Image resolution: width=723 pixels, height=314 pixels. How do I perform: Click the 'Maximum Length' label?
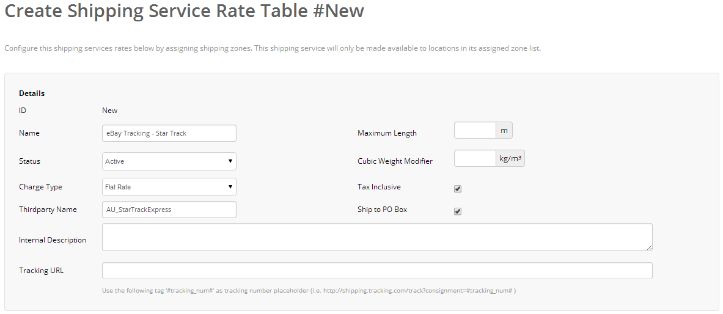(387, 133)
